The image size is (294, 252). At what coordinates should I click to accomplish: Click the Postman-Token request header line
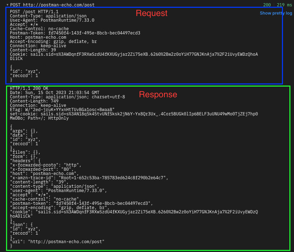coord(75,33)
